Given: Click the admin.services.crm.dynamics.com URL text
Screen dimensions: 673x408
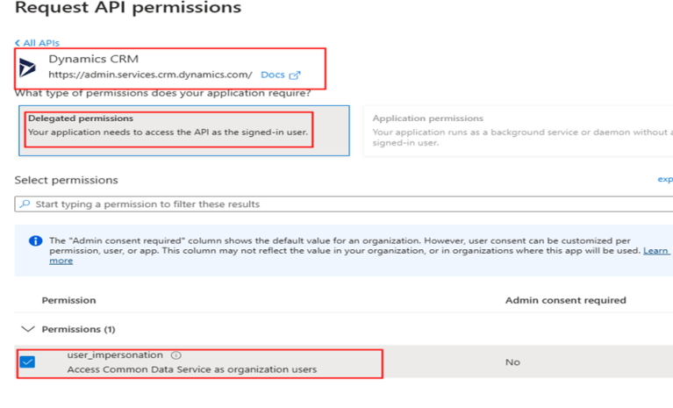Looking at the screenshot, I should click(x=150, y=75).
